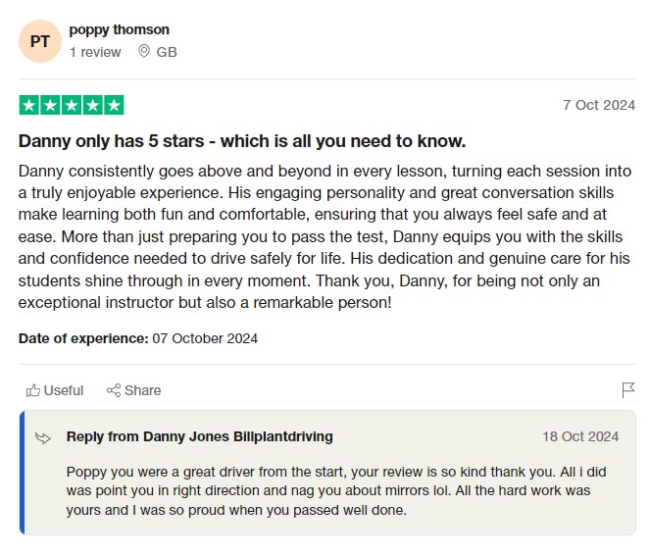
Task: Click the 'Reply from Danny Jones Billplantdriving' heading
Action: pyautogui.click(x=199, y=436)
